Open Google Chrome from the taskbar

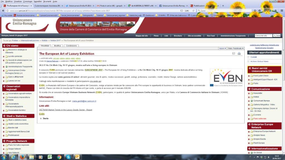(x=59, y=157)
